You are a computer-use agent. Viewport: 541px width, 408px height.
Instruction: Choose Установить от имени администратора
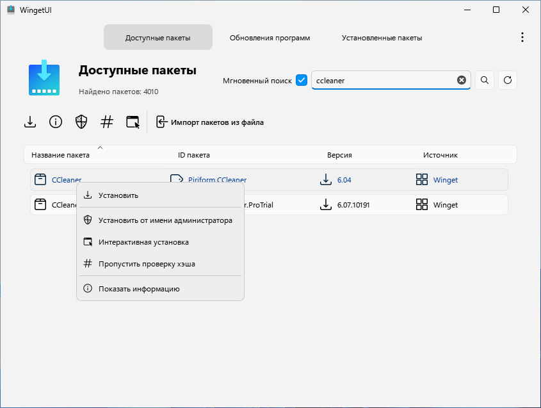[x=161, y=220]
